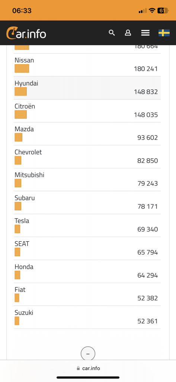Tap the Honda count 64 294
The height and width of the screenshot is (382, 176).
pos(148,275)
